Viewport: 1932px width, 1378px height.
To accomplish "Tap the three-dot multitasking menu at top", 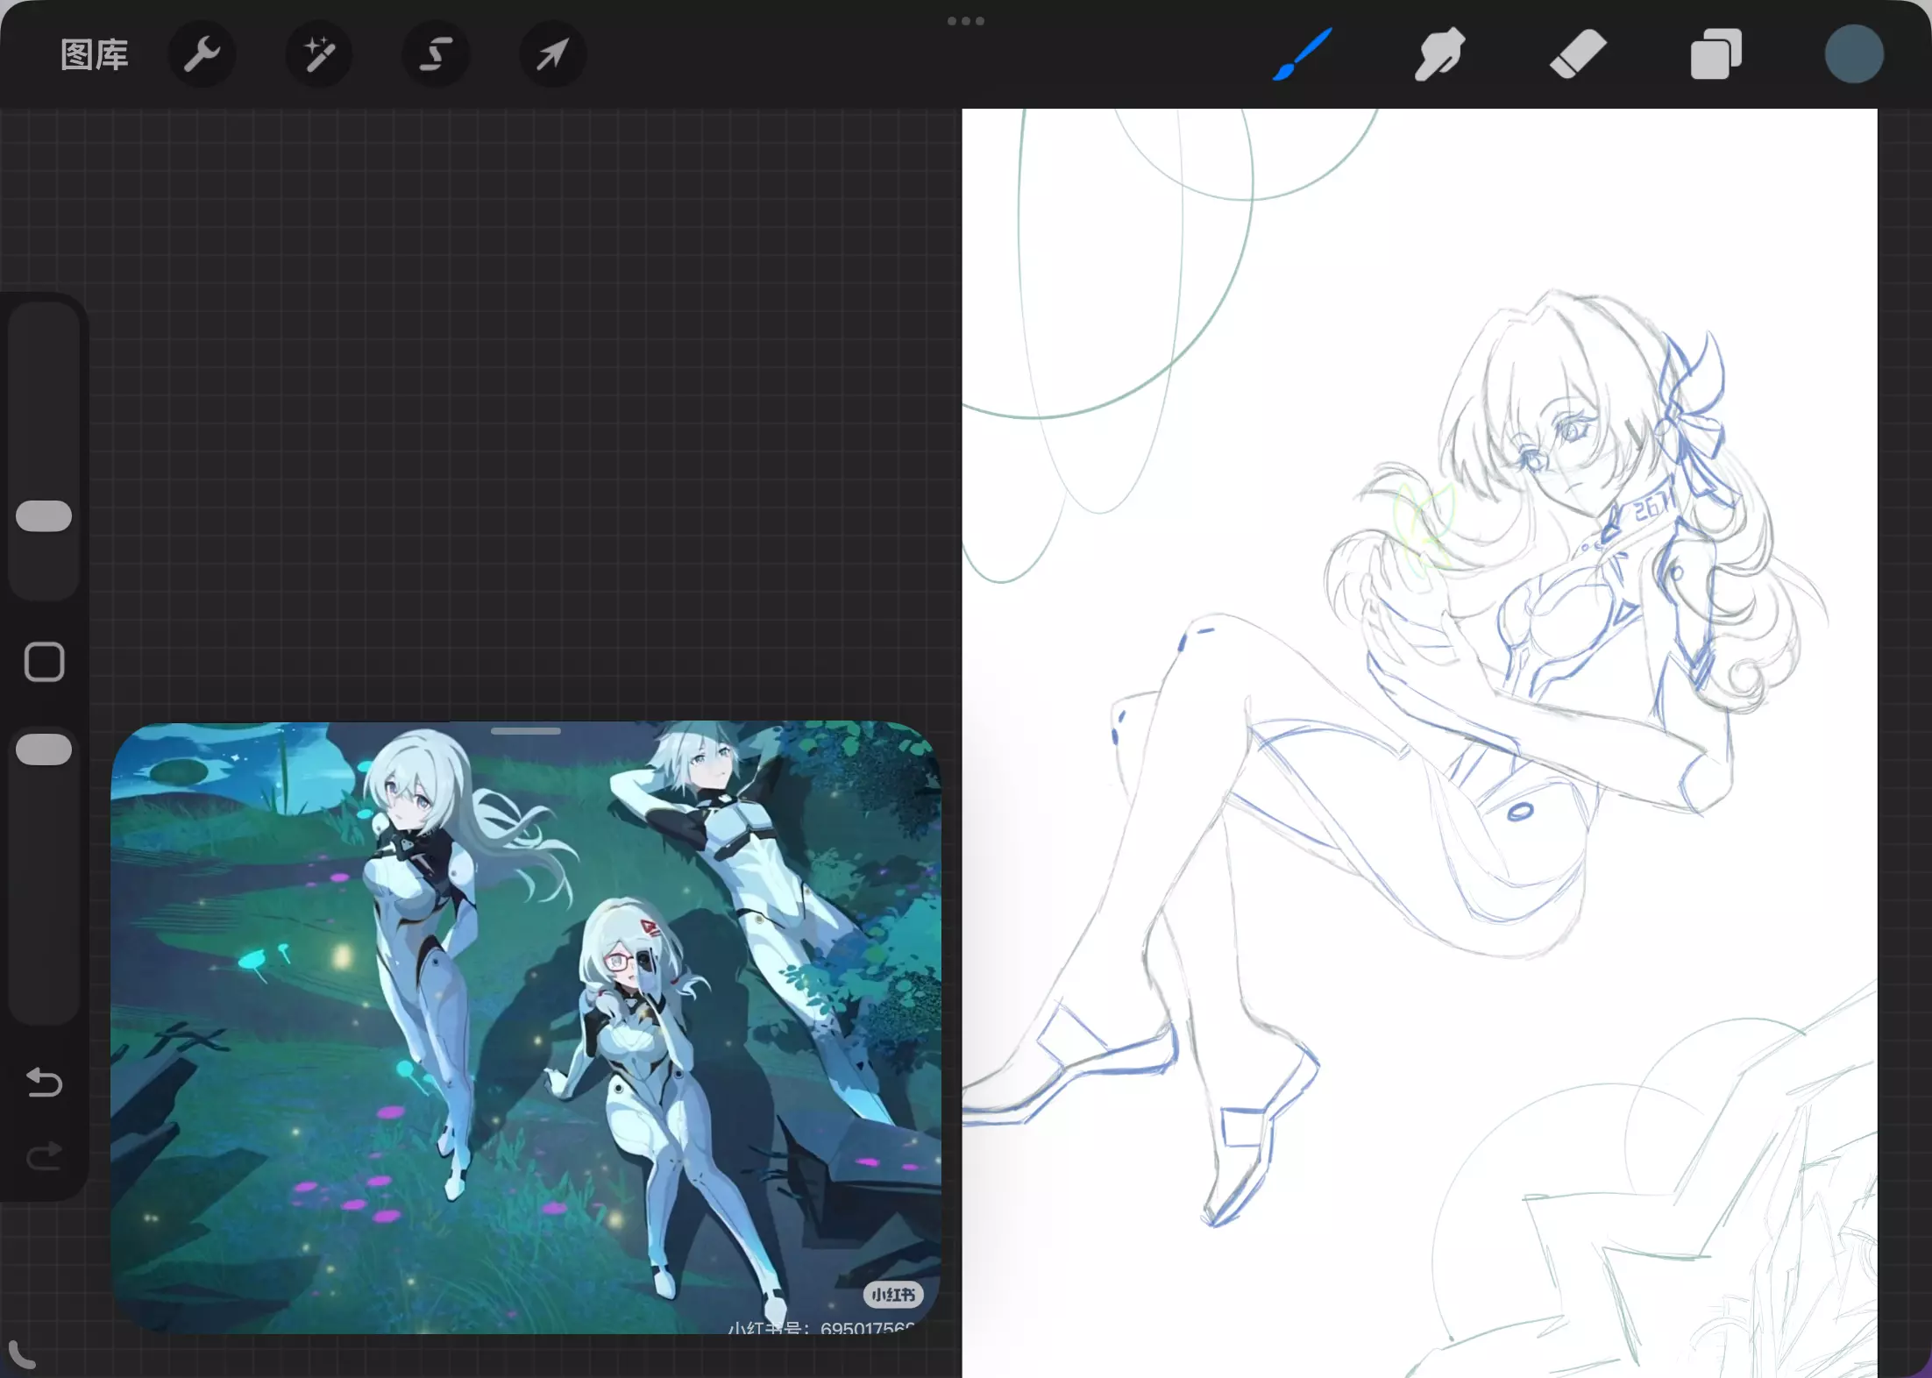I will [x=966, y=21].
